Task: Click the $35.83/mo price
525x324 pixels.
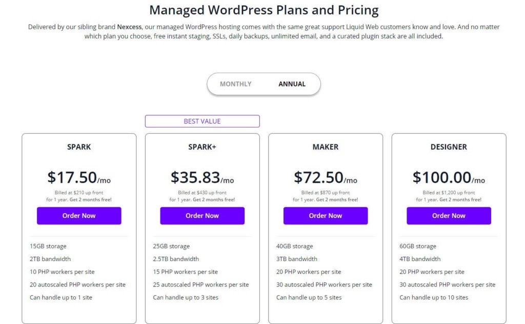Action: (202, 178)
